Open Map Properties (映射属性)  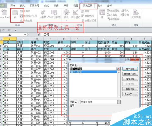point(113,11)
